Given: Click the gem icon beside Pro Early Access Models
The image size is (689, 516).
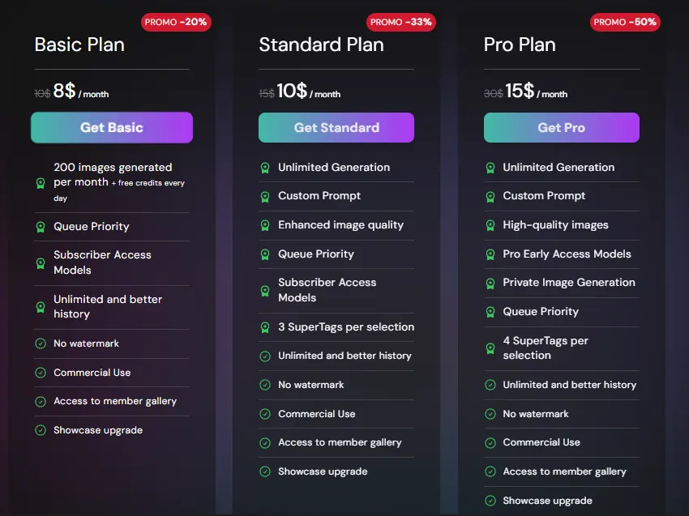Looking at the screenshot, I should 491,254.
